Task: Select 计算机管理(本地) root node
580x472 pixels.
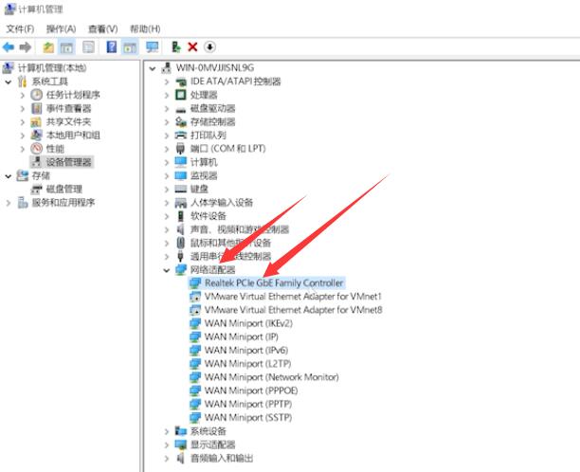Action: (52, 67)
